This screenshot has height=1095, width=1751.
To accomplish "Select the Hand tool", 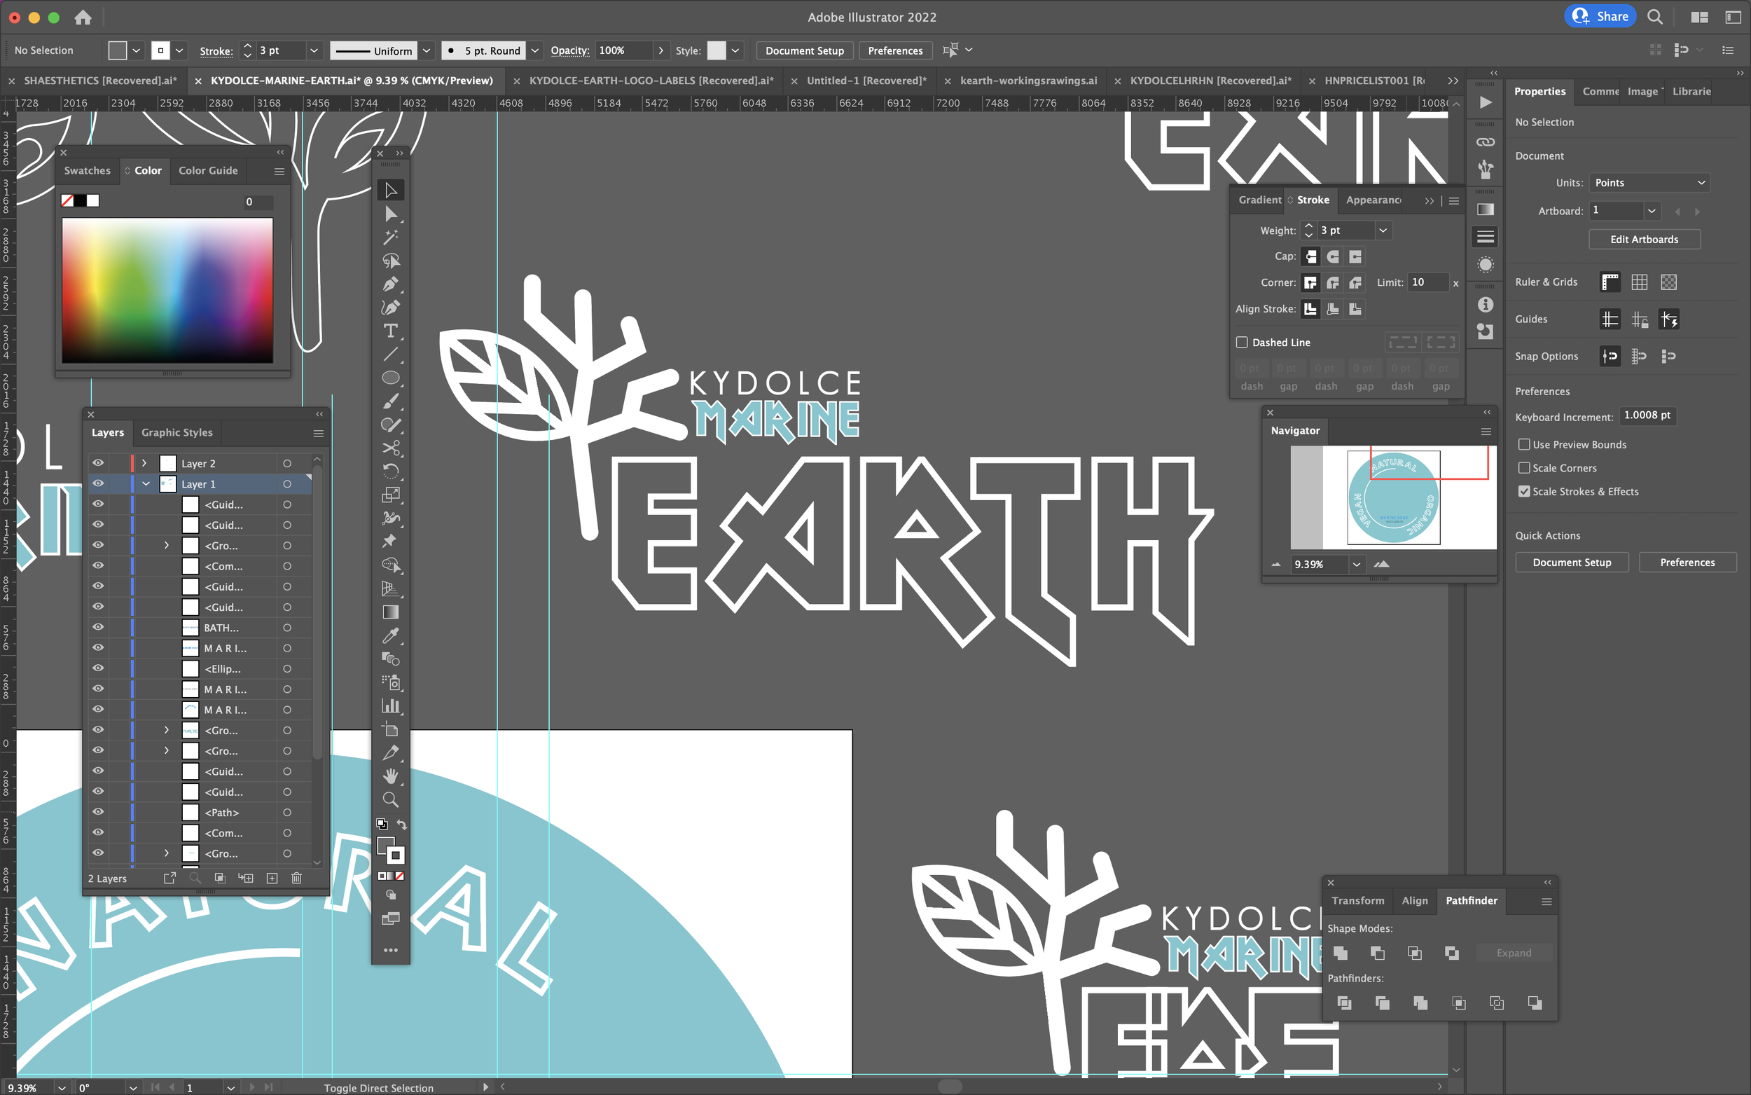I will pos(391,776).
